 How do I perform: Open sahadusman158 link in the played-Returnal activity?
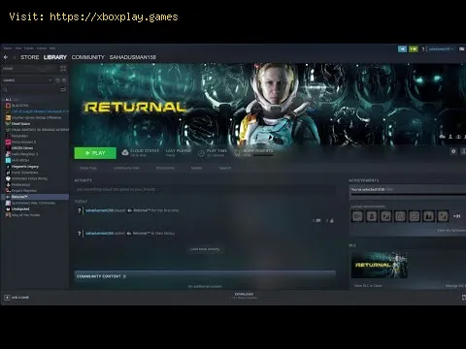(x=99, y=210)
